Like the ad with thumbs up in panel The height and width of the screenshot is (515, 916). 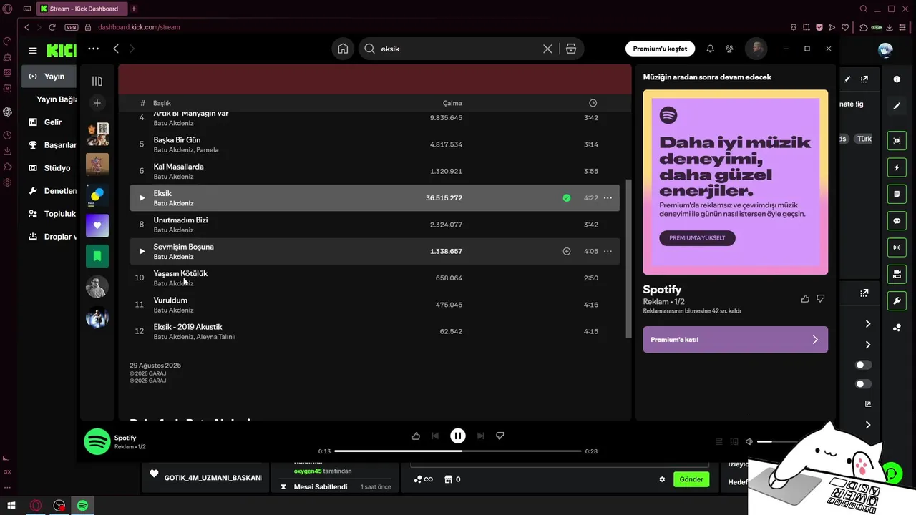click(805, 298)
